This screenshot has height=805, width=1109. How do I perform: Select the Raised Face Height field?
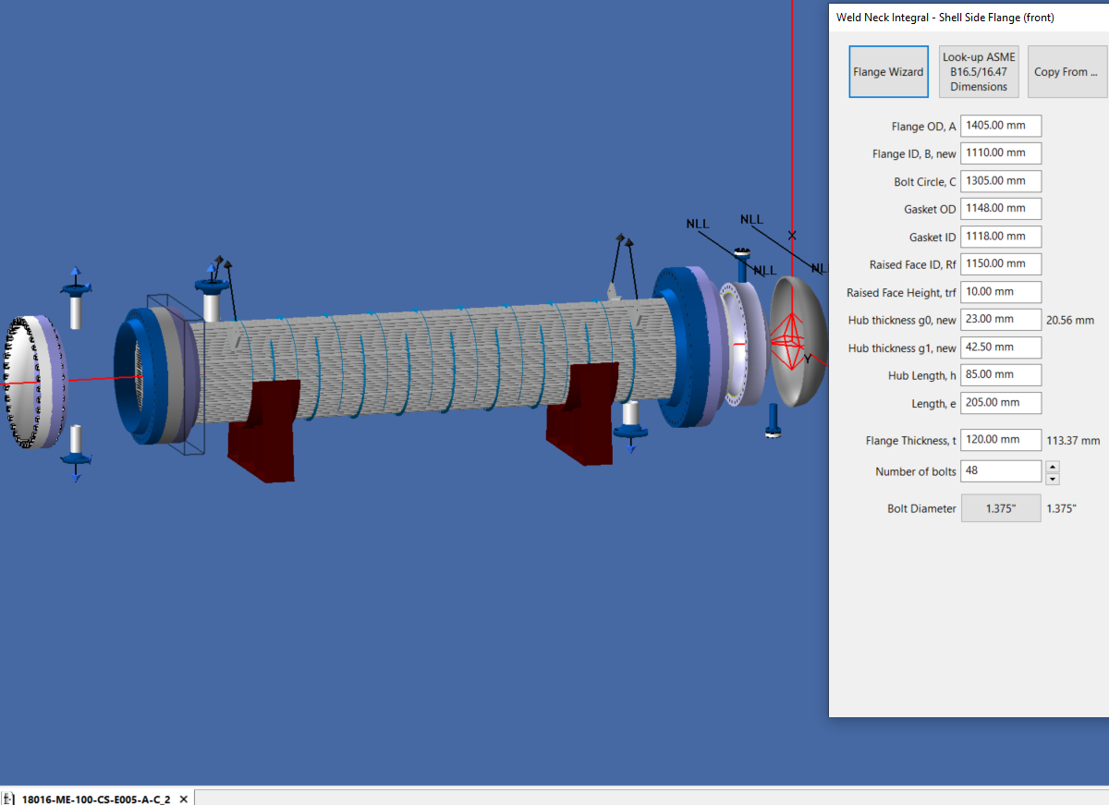coord(1001,292)
